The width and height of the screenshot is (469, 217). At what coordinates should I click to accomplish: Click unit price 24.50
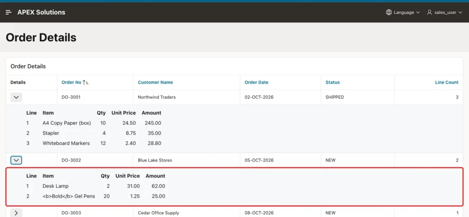tap(129, 123)
